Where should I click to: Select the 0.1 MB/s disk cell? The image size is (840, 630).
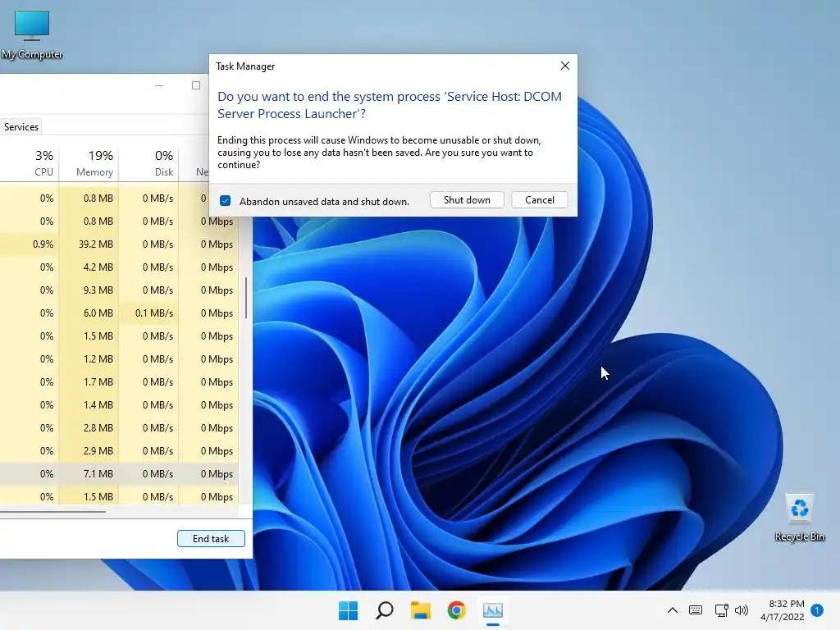point(149,313)
